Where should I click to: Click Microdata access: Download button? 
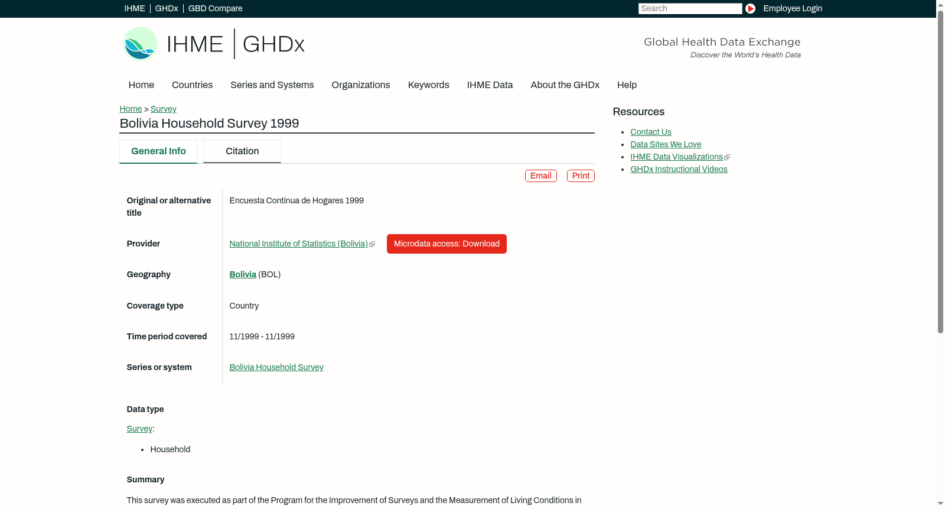click(x=447, y=244)
